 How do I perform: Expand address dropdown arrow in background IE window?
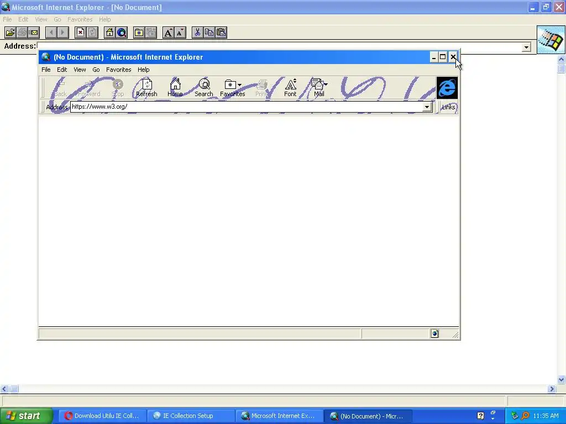pos(526,47)
